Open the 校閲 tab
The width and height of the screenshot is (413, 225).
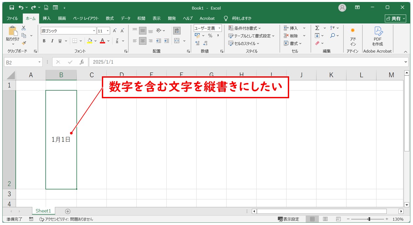point(141,18)
